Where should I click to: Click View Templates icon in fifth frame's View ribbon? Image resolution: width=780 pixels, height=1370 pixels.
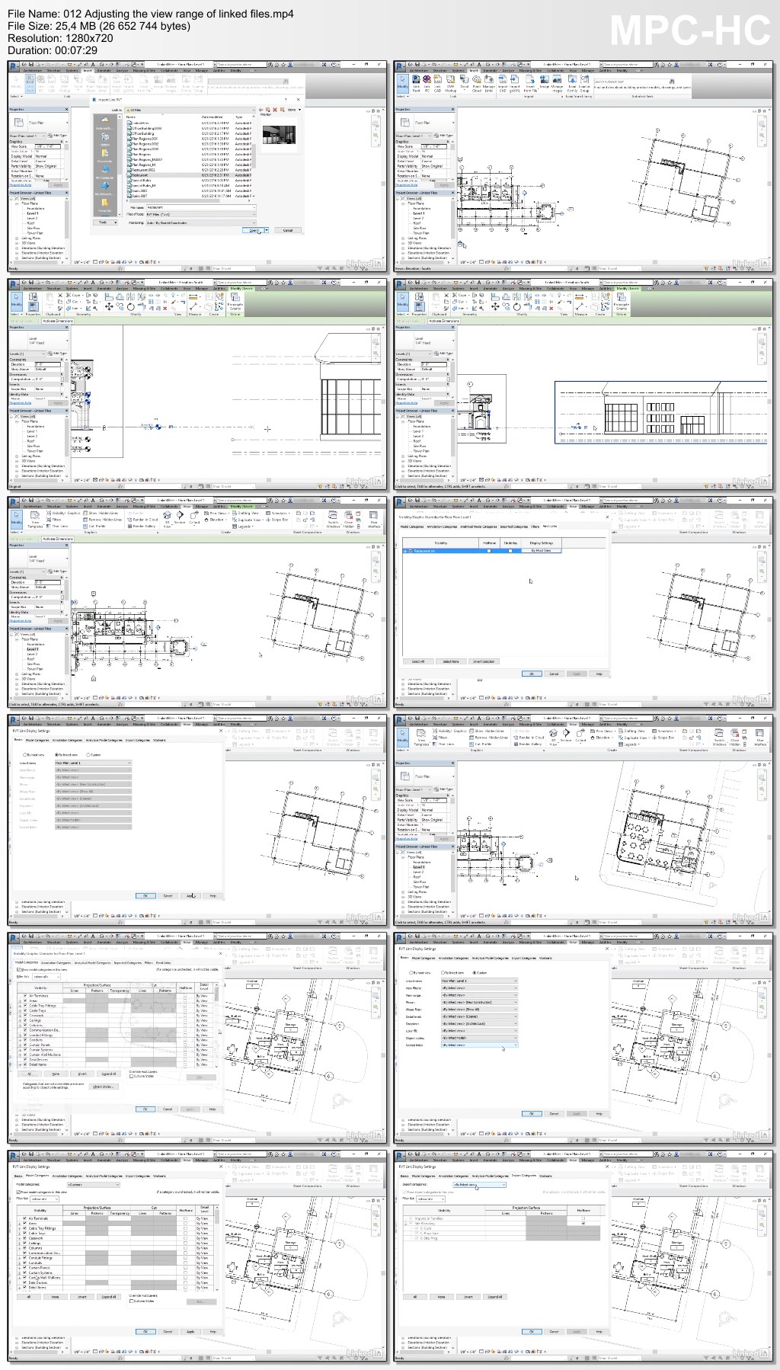[x=35, y=518]
